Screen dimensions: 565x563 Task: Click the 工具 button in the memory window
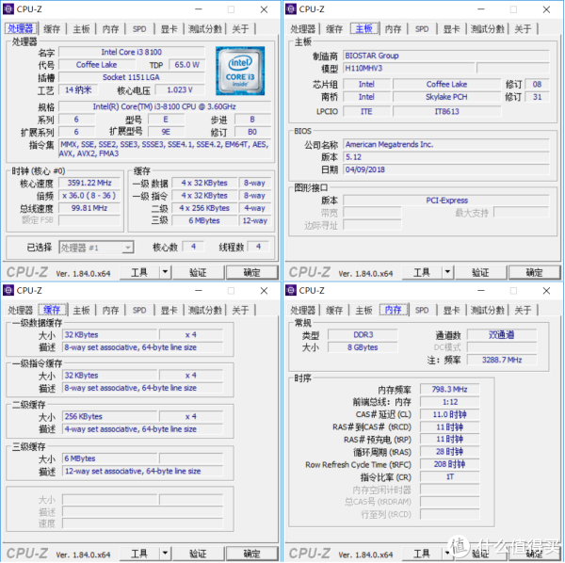(422, 553)
